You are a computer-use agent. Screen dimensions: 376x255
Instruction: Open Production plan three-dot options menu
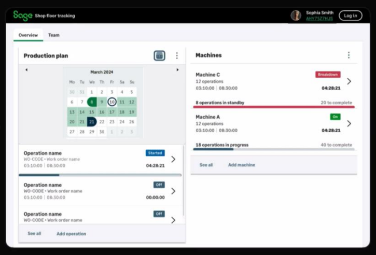tap(176, 55)
